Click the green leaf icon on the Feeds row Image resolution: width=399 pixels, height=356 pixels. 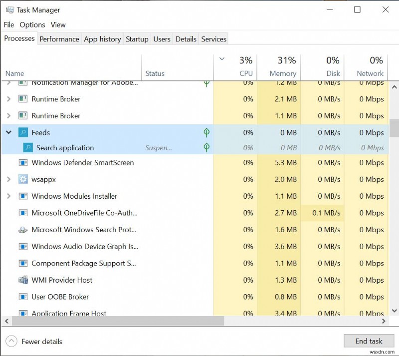[206, 132]
